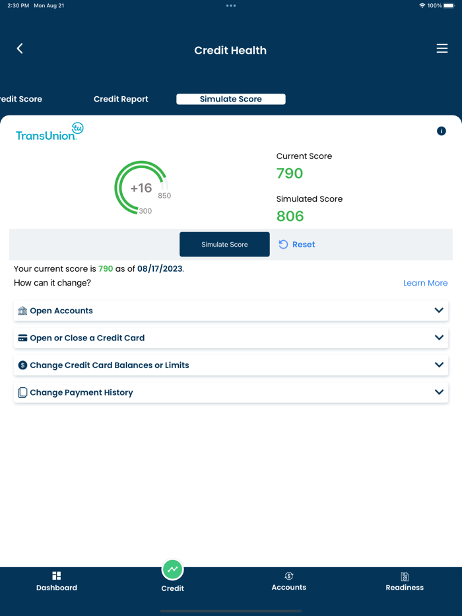Click the dark Simulate Score button
This screenshot has height=616, width=462.
pyautogui.click(x=224, y=245)
